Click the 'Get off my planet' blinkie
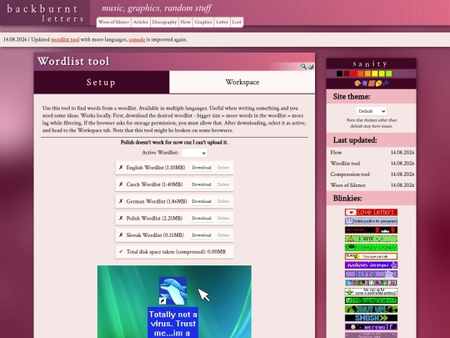450x338 pixels. (371, 300)
